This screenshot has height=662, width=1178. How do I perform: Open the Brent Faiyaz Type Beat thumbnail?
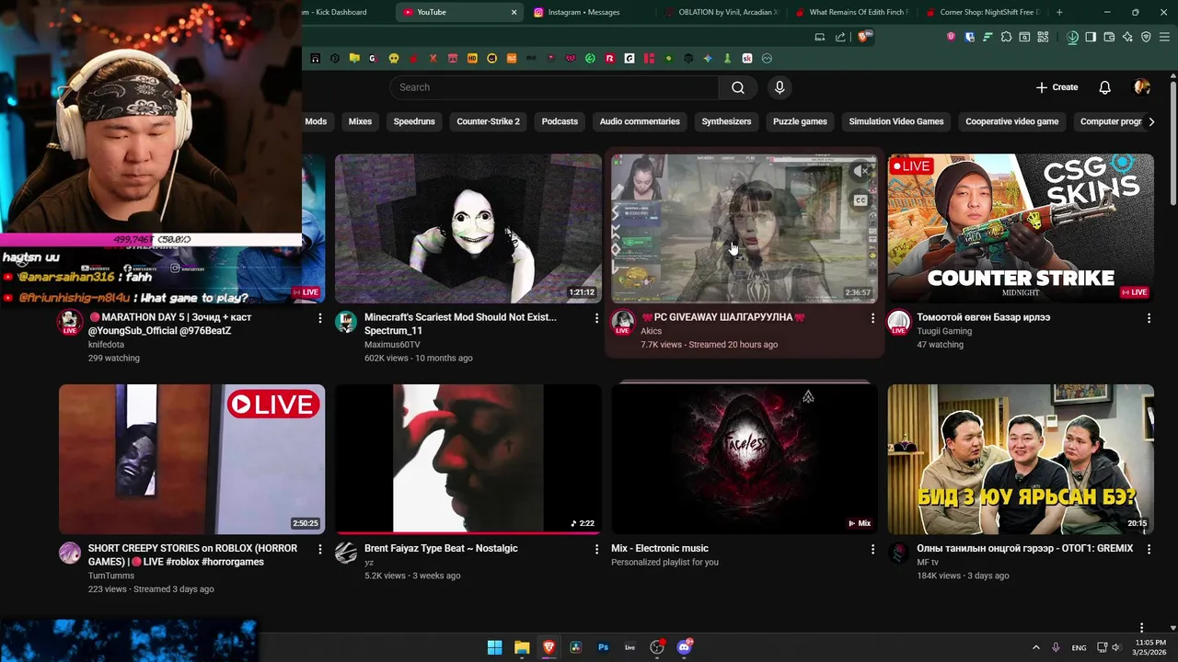468,459
